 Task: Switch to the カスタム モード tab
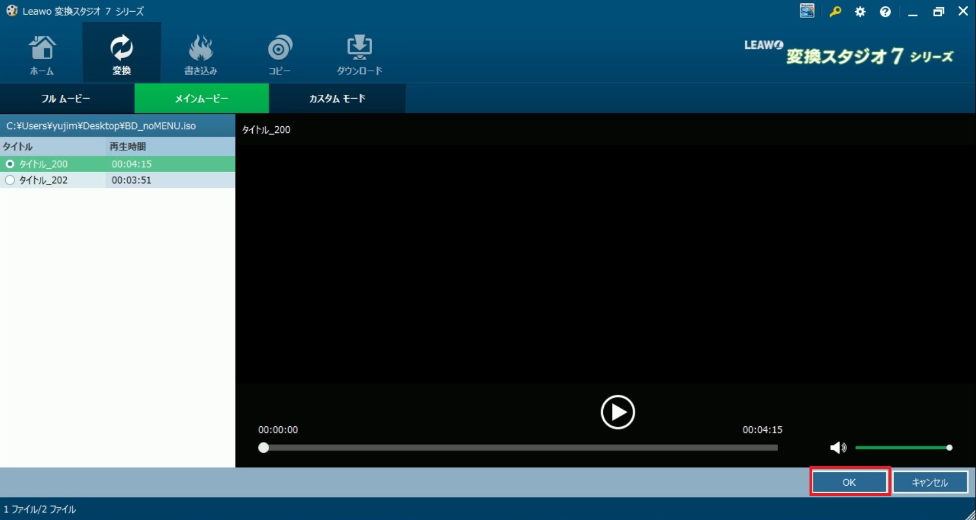click(337, 99)
